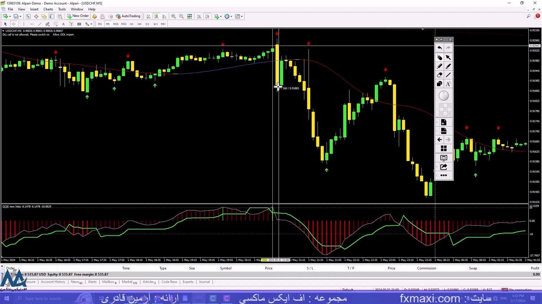The image size is (542, 304).
Task: Pick the eraser in floating toolbar
Action: point(440,75)
